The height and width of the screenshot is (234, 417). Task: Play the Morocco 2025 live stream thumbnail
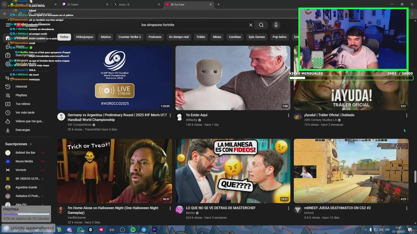115,78
